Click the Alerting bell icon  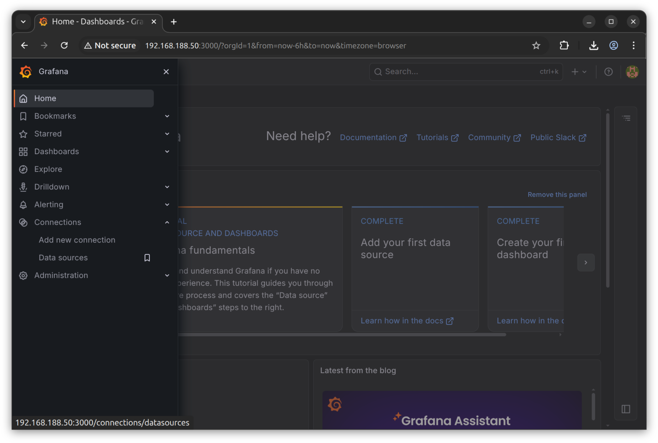[x=23, y=205]
